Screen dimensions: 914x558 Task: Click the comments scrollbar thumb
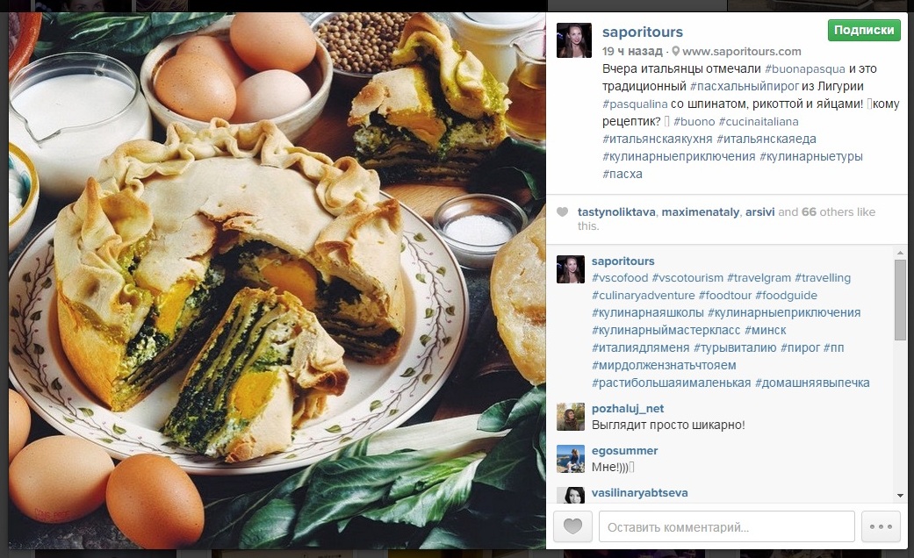point(900,299)
